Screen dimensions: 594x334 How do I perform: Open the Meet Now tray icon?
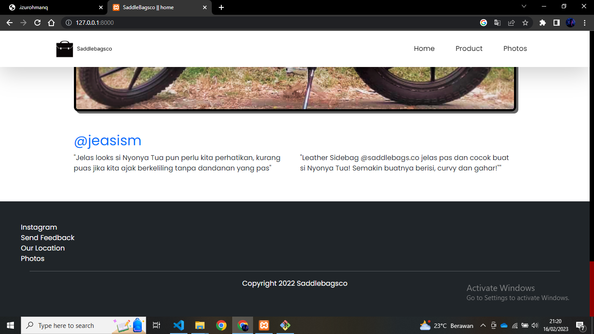pyautogui.click(x=494, y=325)
